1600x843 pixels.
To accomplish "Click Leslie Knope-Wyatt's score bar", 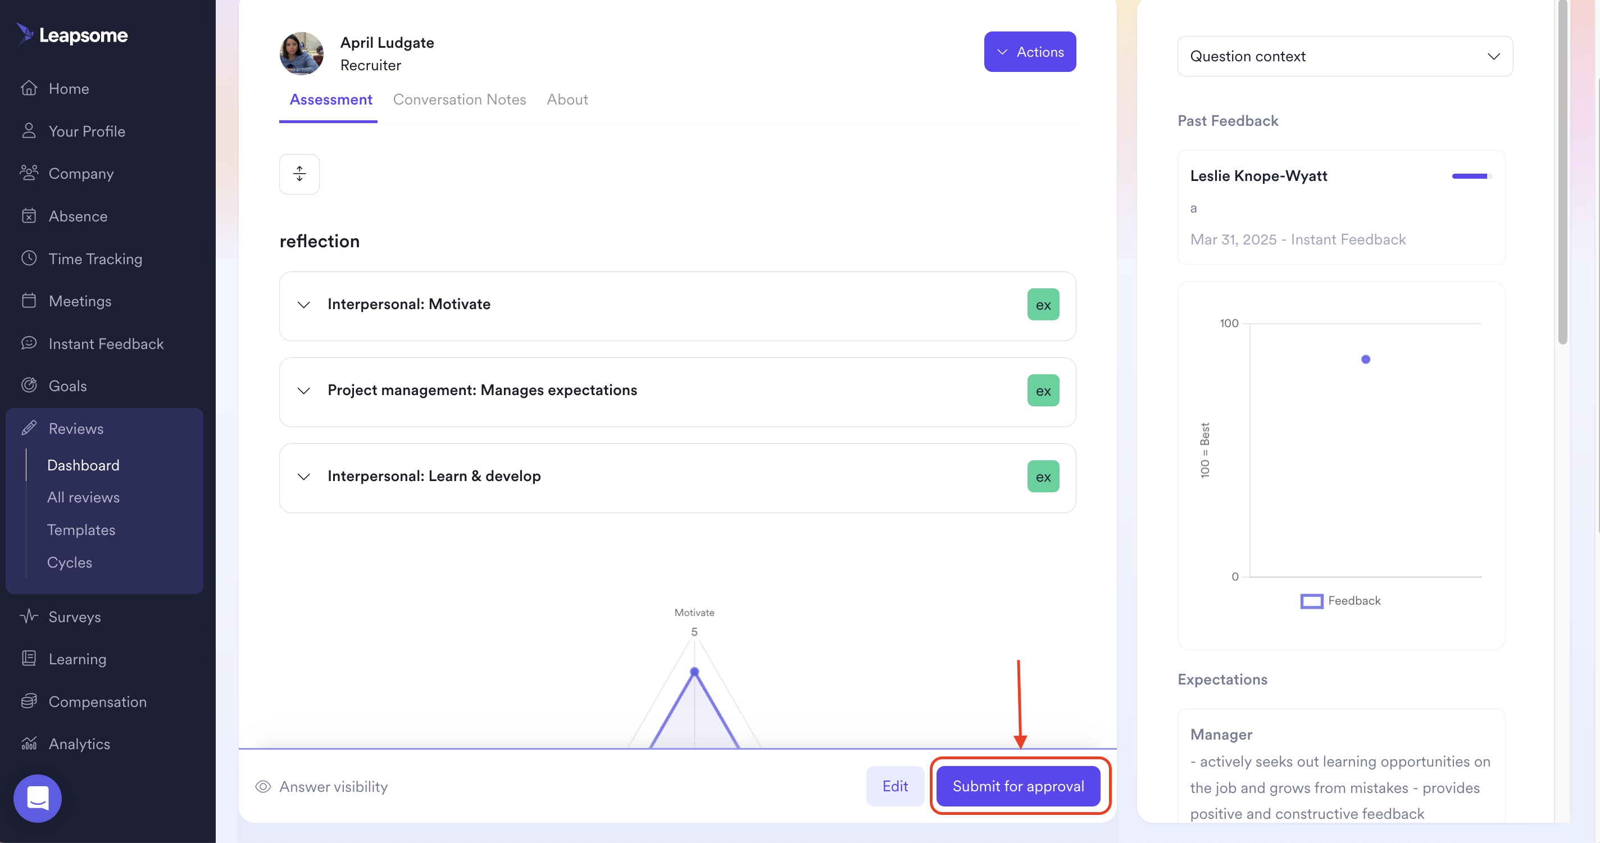I will (1471, 176).
